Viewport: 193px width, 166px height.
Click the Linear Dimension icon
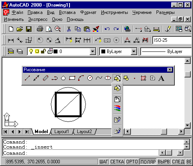click(11, 40)
